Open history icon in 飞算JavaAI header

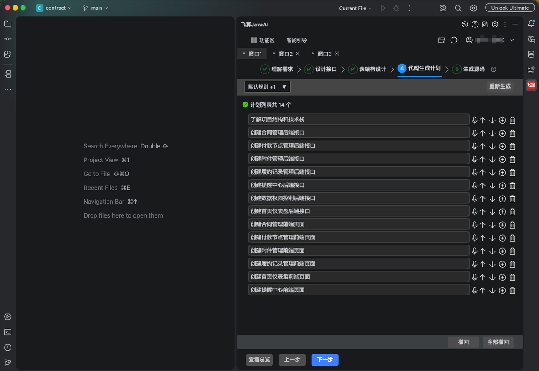[465, 24]
